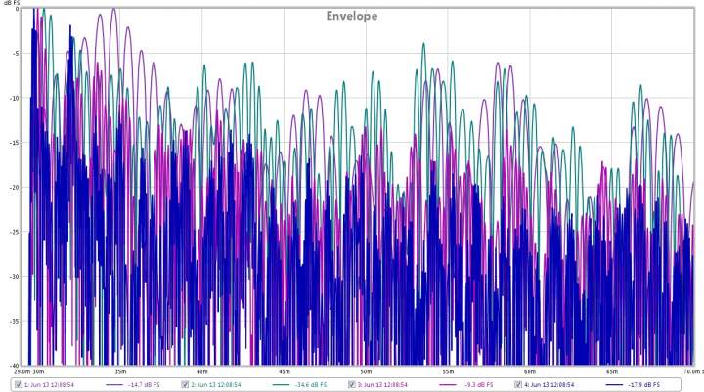Image resolution: width=704 pixels, height=392 pixels.
Task: Uncheck trace 1 legend checkbox
Action: 19,384
